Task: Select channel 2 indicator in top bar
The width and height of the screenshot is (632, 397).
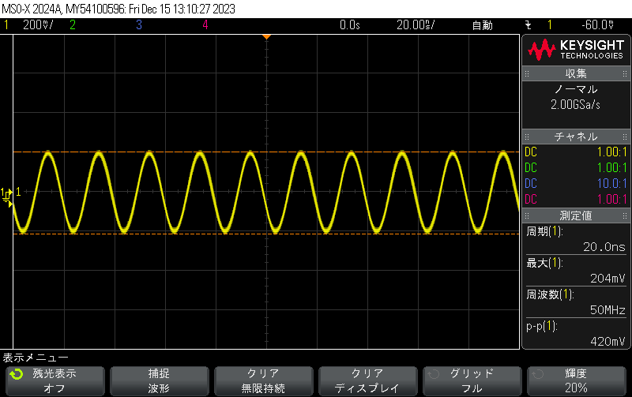Action: 72,24
